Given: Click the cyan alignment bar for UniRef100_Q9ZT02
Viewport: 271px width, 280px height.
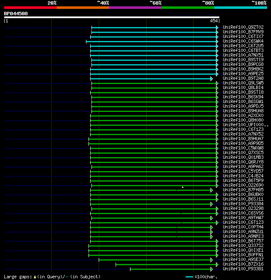Looking at the screenshot, I should pyautogui.click(x=154, y=28).
